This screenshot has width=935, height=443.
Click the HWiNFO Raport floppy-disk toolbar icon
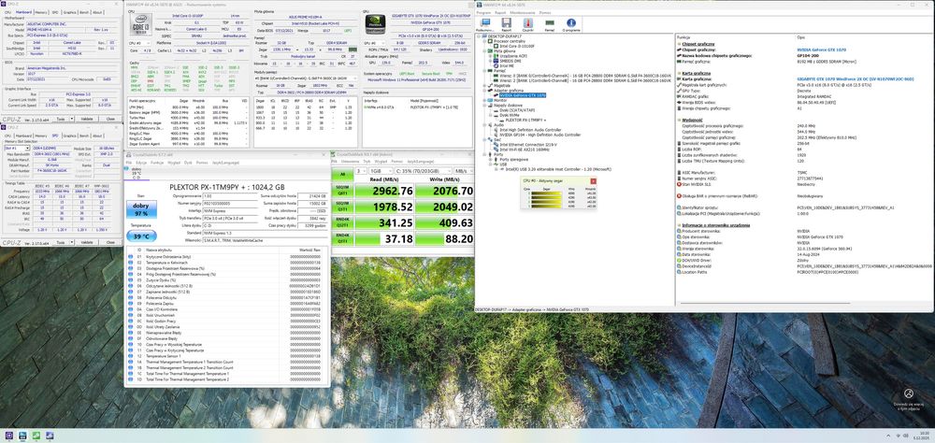(506, 23)
